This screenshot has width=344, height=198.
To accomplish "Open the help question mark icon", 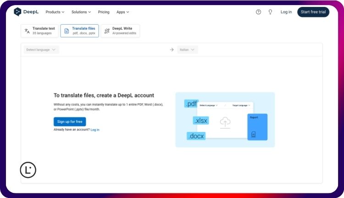I will click(258, 12).
